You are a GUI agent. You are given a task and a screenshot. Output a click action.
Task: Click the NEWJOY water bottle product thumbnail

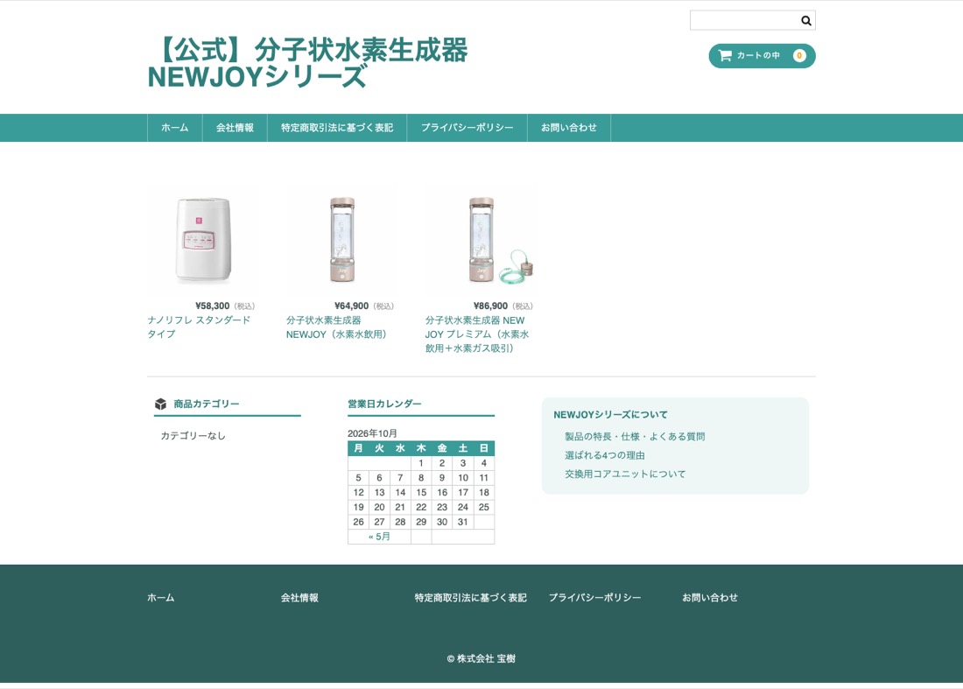click(342, 240)
